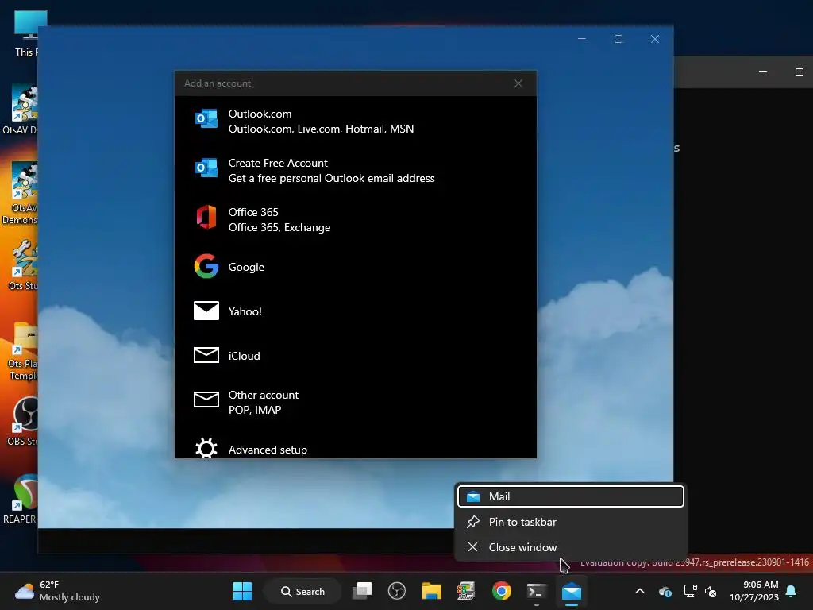This screenshot has width=813, height=610.
Task: Click the taskbar Search box
Action: pos(302,591)
